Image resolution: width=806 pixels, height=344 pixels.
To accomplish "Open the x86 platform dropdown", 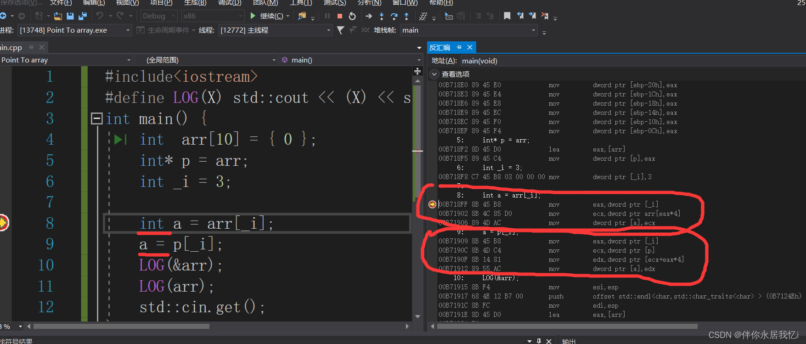I will [213, 16].
